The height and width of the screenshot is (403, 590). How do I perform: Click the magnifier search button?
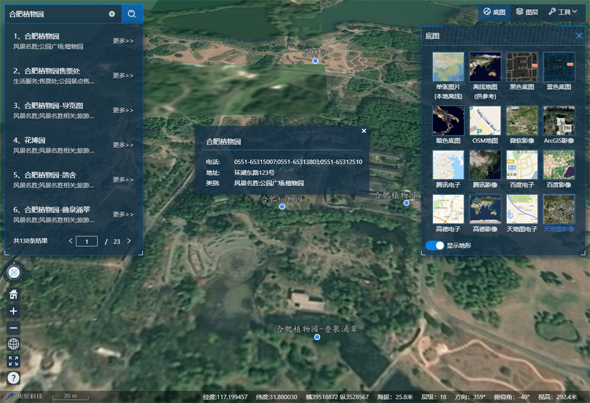point(132,14)
